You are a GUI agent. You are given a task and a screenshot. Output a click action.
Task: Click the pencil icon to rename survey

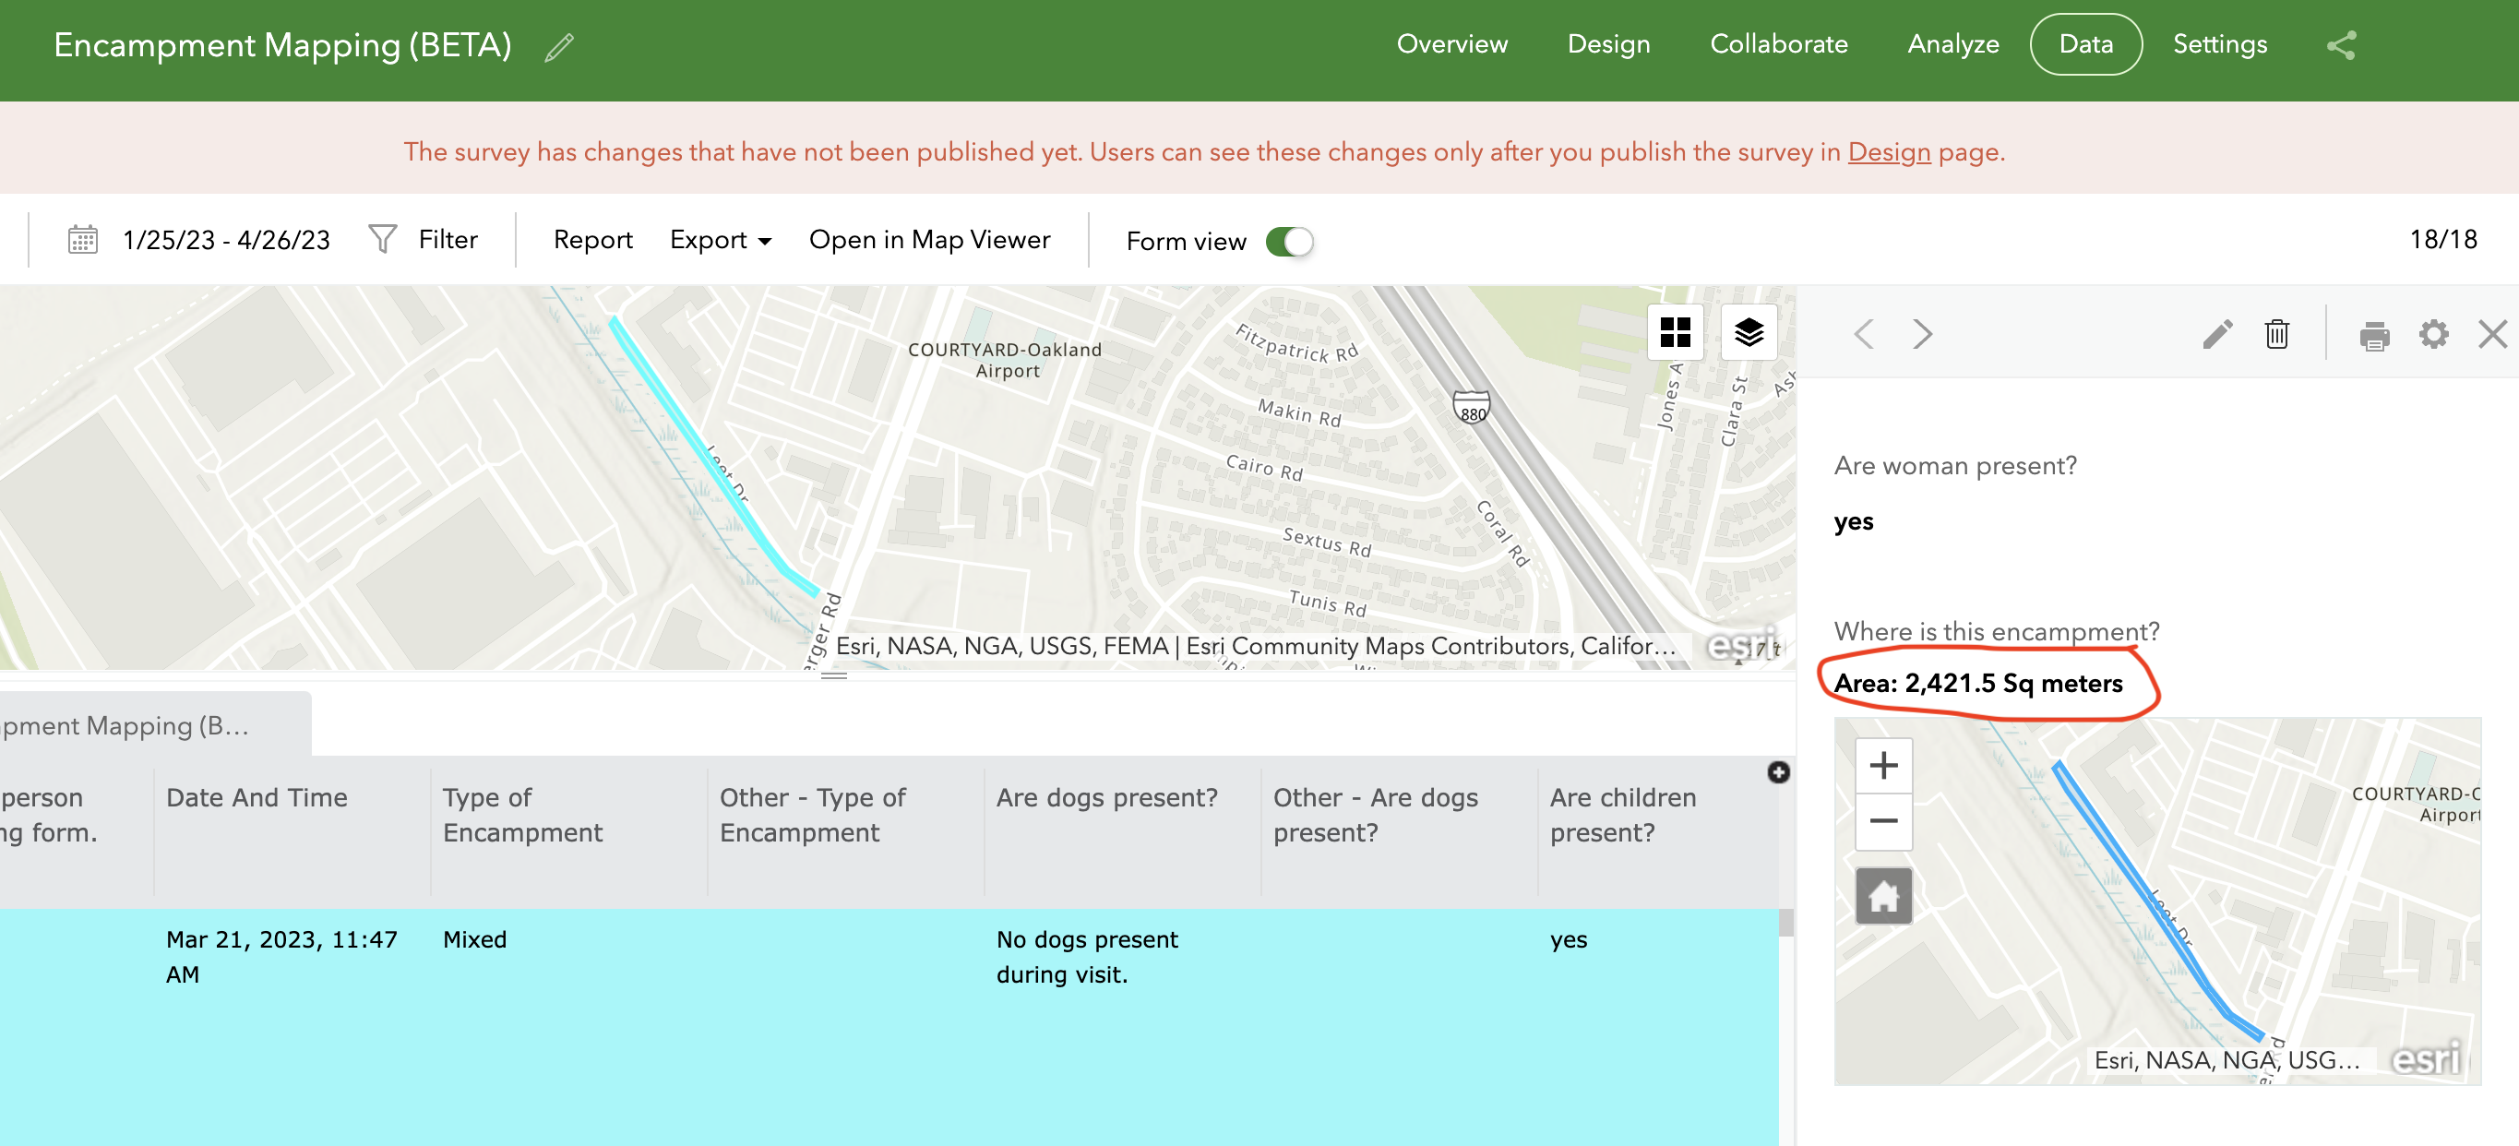[559, 47]
